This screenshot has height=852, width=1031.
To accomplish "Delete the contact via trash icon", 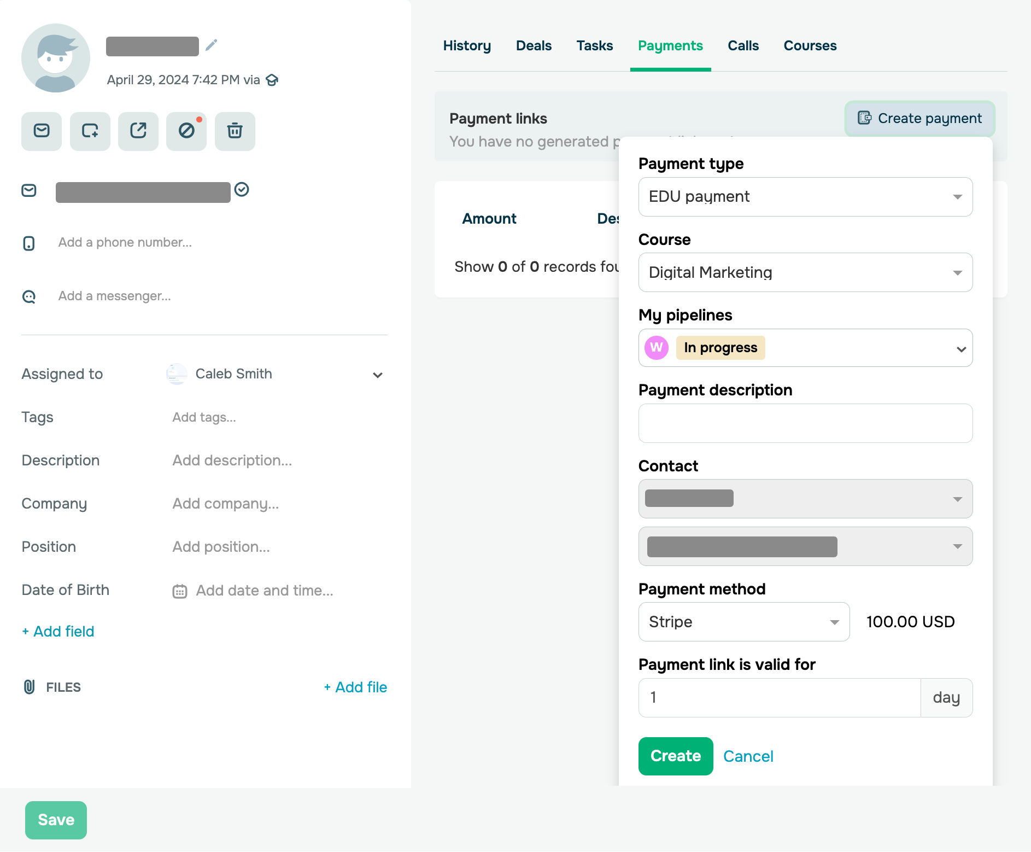I will (235, 131).
